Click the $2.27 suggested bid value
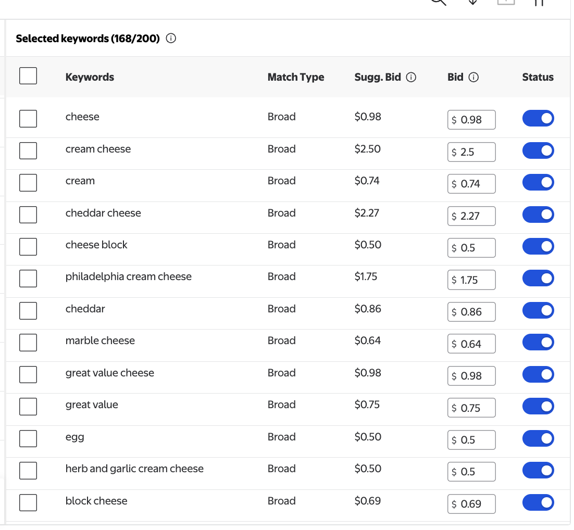 point(367,213)
